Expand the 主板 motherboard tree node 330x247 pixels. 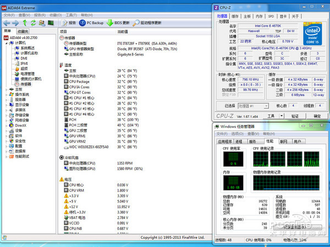tap(5, 89)
